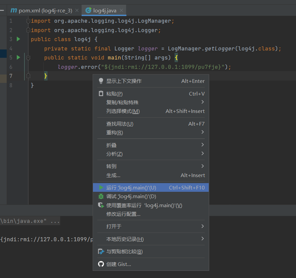Click the clipboard paste icon
The height and width of the screenshot is (278, 296).
point(101,93)
